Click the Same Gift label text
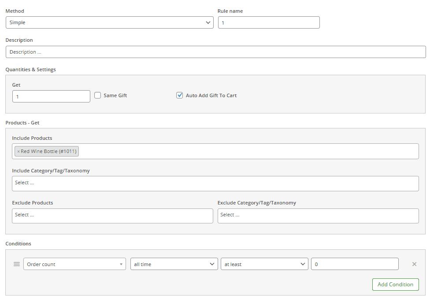Viewport: 430px width, 303px height. [115, 95]
